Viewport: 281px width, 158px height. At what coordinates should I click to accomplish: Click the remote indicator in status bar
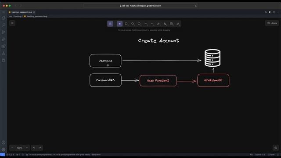[2, 154]
